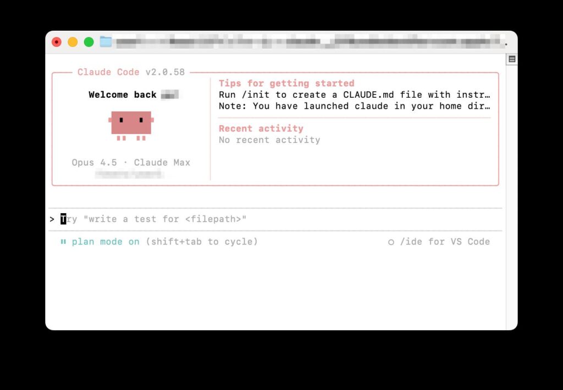Click the "/ide for VS Code" hint

click(444, 242)
